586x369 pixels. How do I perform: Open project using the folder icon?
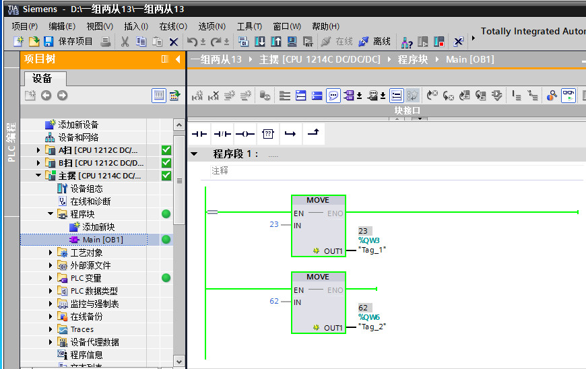pyautogui.click(x=34, y=41)
